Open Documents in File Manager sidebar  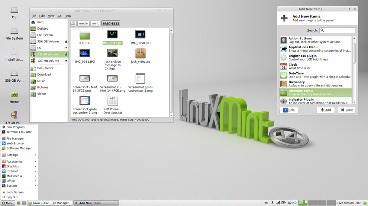coord(49,68)
